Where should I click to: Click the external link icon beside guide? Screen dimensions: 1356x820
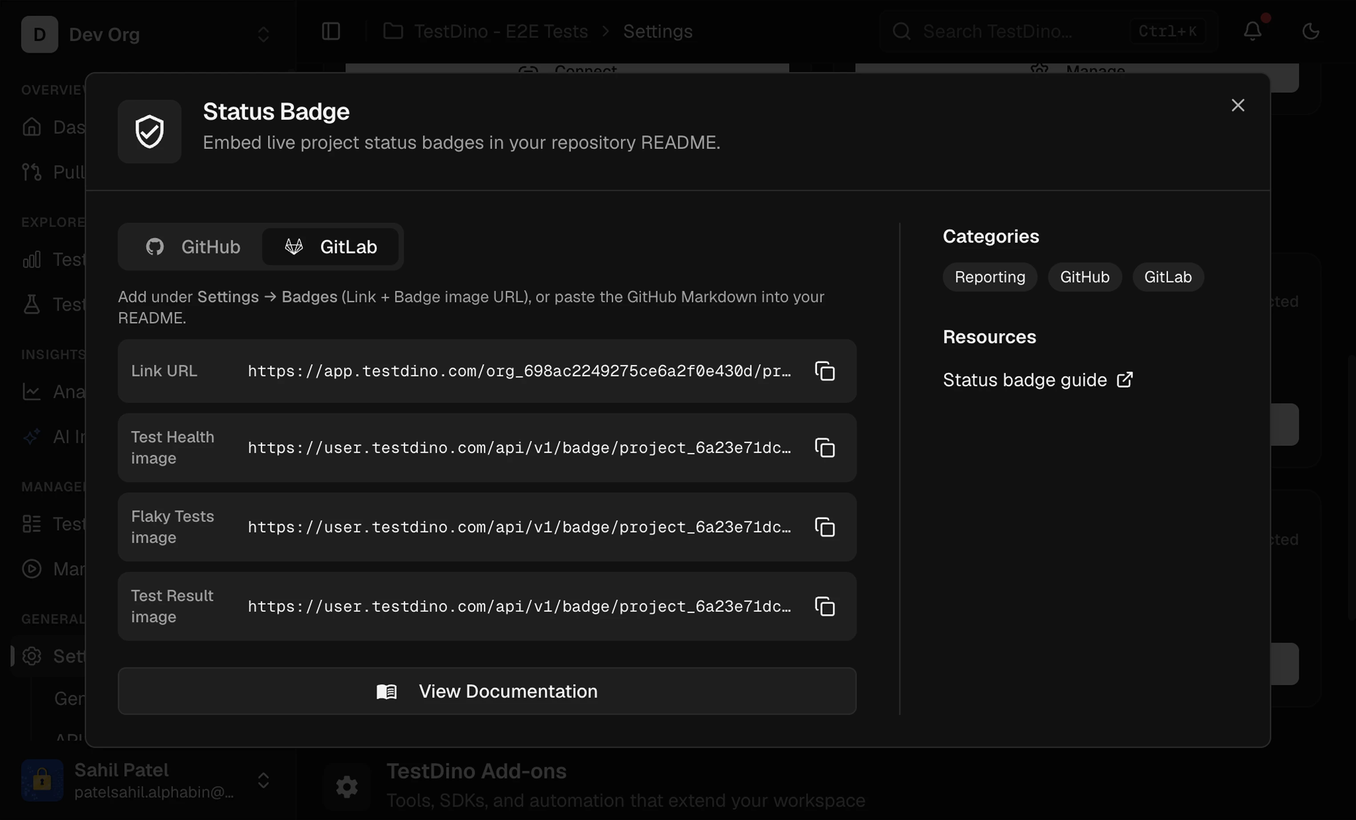(1124, 379)
